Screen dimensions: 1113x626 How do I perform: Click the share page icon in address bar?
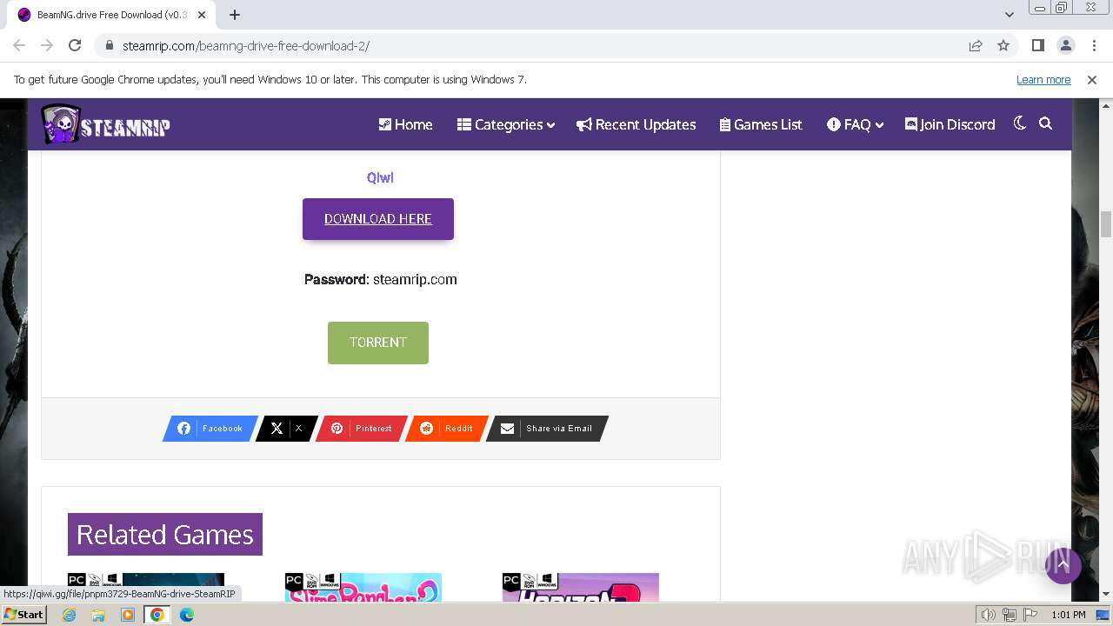[x=976, y=45]
